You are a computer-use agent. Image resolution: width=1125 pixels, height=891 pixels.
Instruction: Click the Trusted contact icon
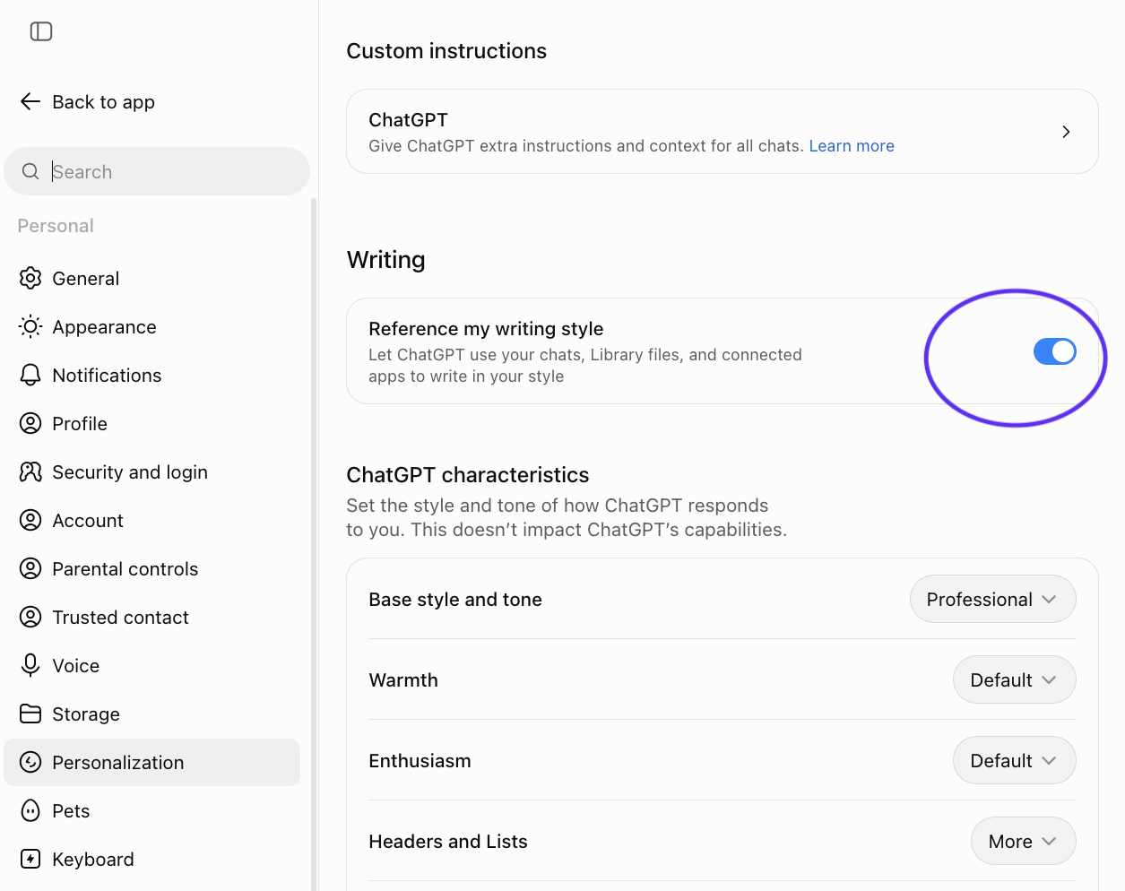pos(30,617)
